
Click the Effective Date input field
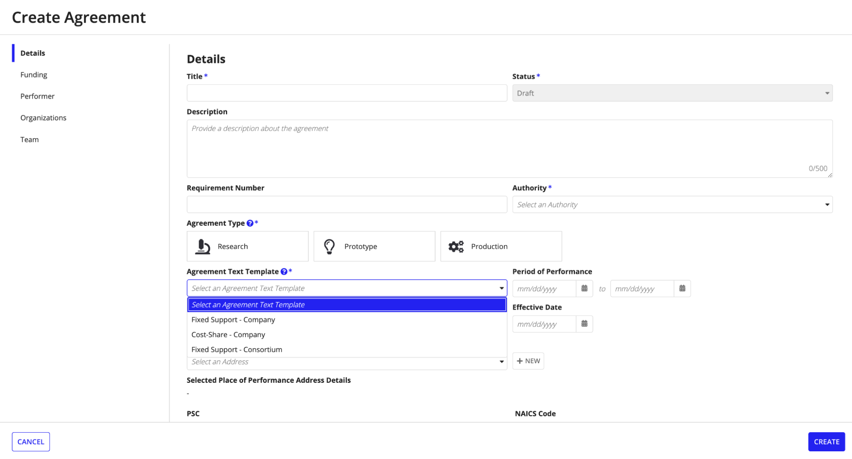(x=544, y=324)
